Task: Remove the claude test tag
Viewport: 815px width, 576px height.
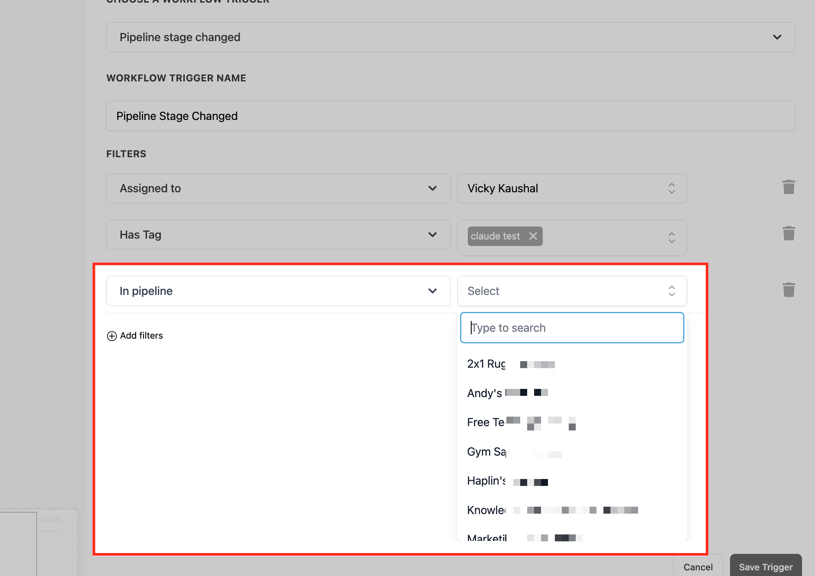Action: point(533,236)
